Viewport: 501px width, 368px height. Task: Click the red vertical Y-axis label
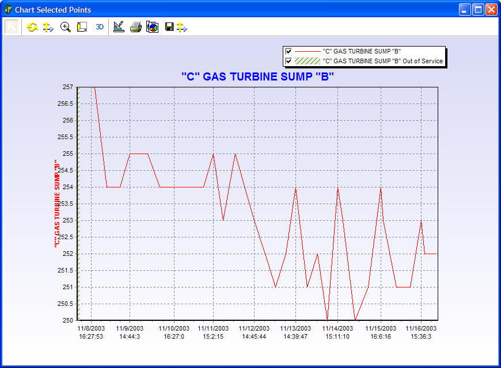click(58, 203)
